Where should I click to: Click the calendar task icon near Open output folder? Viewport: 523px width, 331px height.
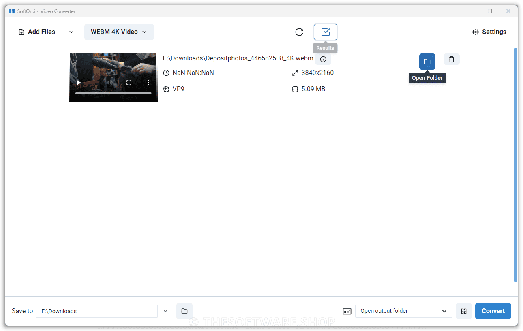(x=347, y=311)
